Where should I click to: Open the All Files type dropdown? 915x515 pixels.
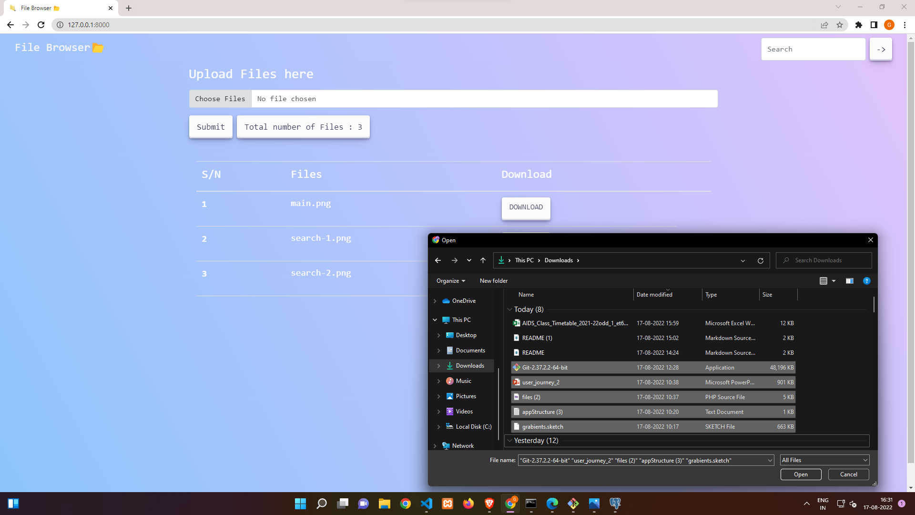click(824, 460)
